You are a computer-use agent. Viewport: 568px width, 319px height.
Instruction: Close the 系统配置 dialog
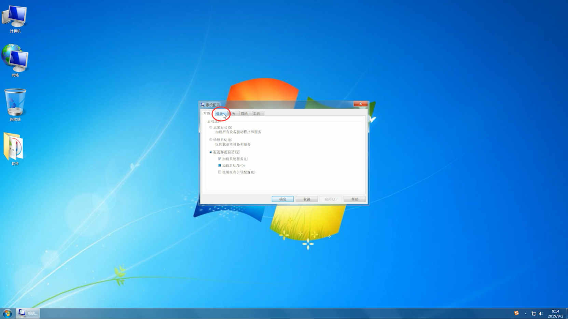(360, 104)
